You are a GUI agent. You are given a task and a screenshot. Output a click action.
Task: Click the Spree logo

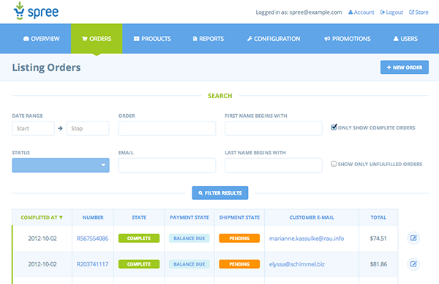click(x=36, y=11)
